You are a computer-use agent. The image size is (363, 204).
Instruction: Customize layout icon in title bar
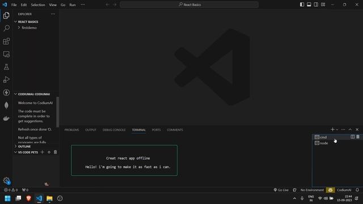323,5
